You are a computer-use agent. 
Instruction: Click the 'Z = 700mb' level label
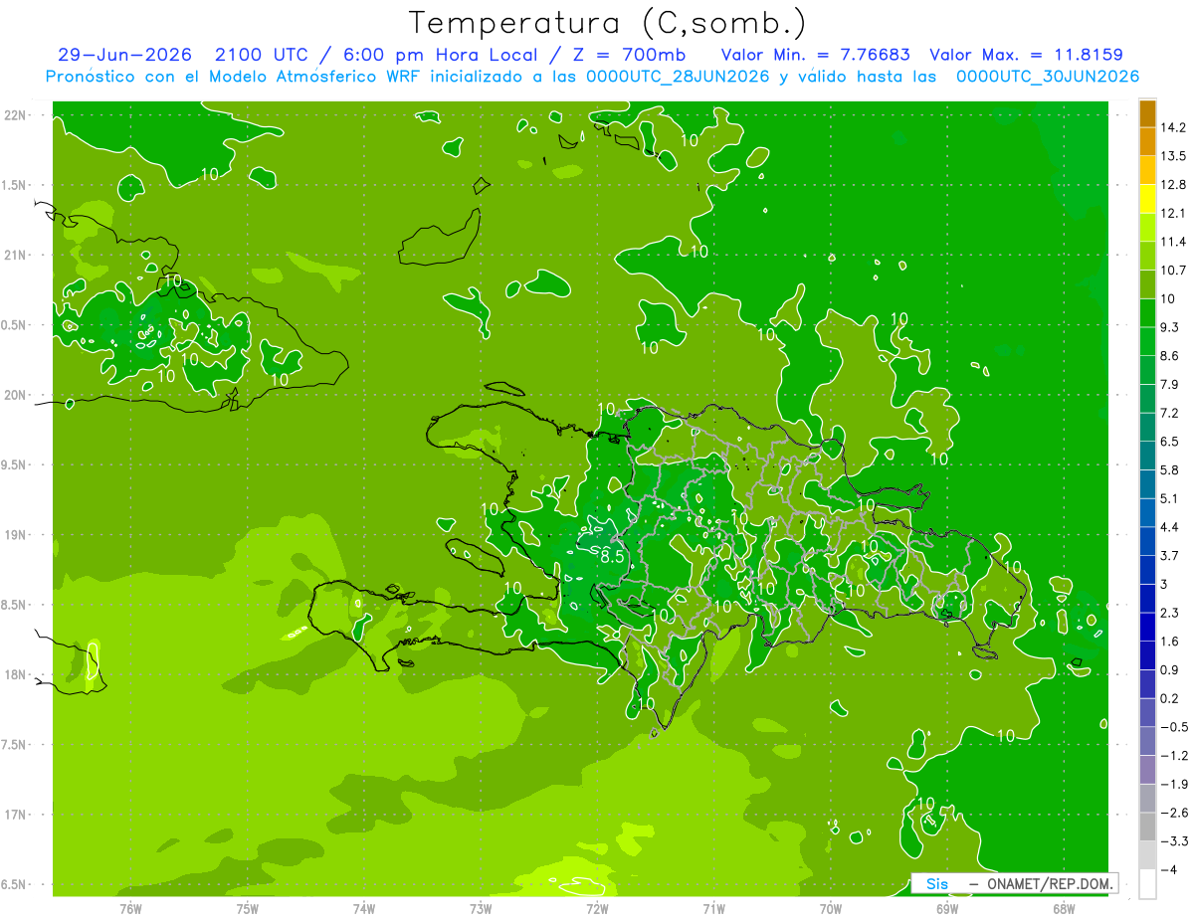tap(625, 55)
